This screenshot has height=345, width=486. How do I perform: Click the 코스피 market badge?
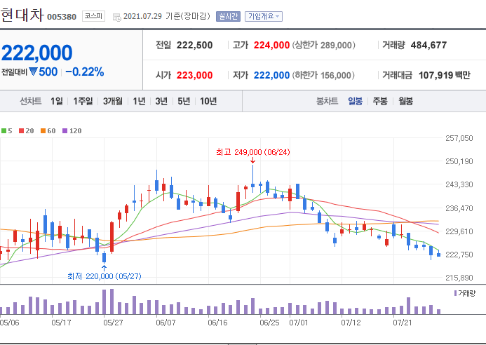93,16
